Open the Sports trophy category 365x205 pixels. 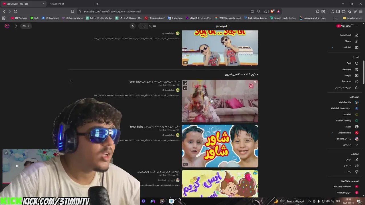357,172
